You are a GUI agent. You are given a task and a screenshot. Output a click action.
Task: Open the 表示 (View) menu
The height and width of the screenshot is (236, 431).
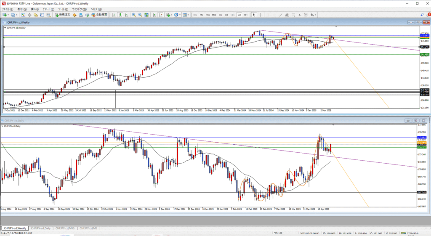22,9
